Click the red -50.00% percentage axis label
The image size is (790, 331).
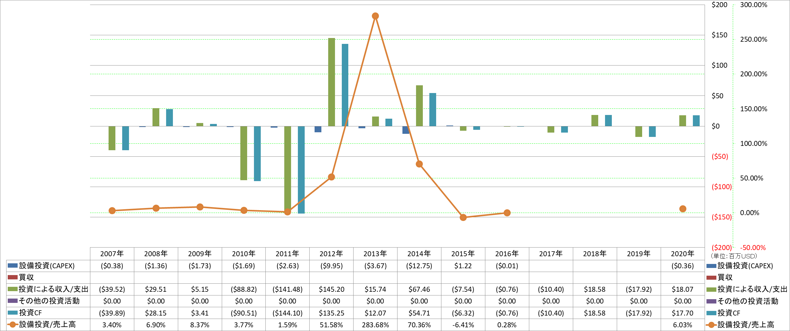tap(753, 248)
